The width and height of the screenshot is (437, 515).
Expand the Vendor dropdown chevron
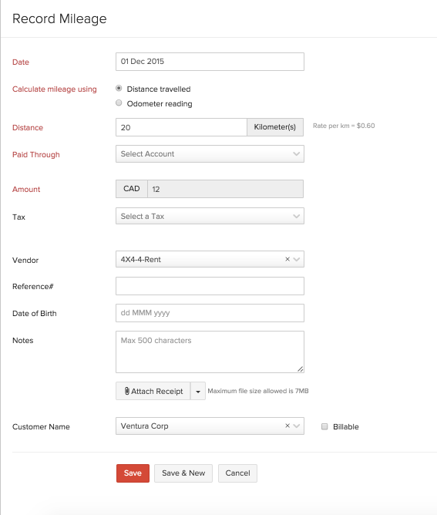pyautogui.click(x=297, y=259)
